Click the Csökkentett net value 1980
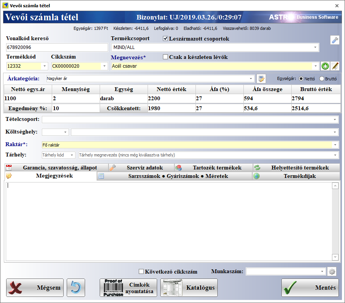The height and width of the screenshot is (303, 345). click(172, 108)
